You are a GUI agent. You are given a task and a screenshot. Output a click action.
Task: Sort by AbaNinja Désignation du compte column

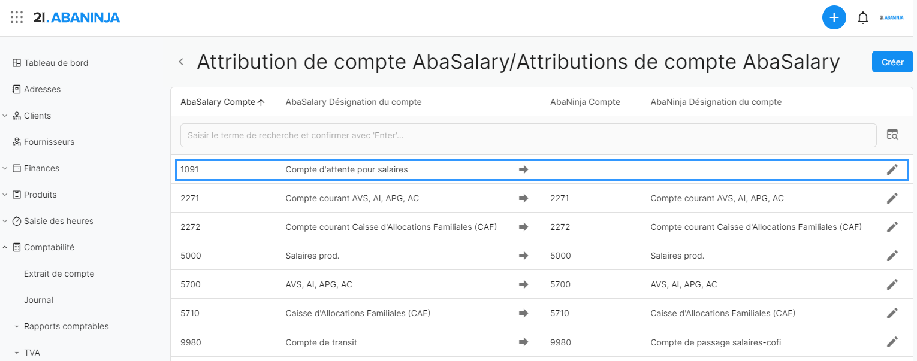pos(716,102)
